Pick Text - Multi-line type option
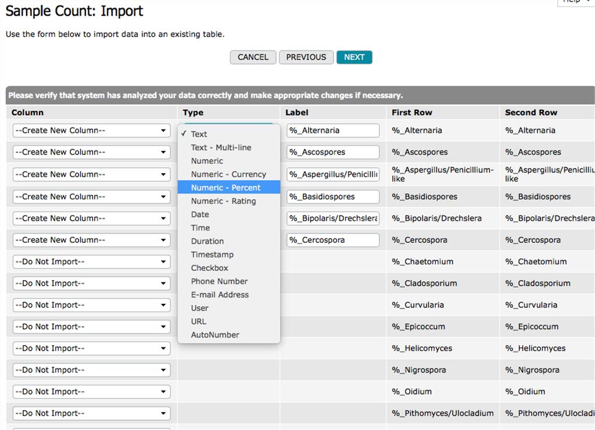 (x=221, y=148)
